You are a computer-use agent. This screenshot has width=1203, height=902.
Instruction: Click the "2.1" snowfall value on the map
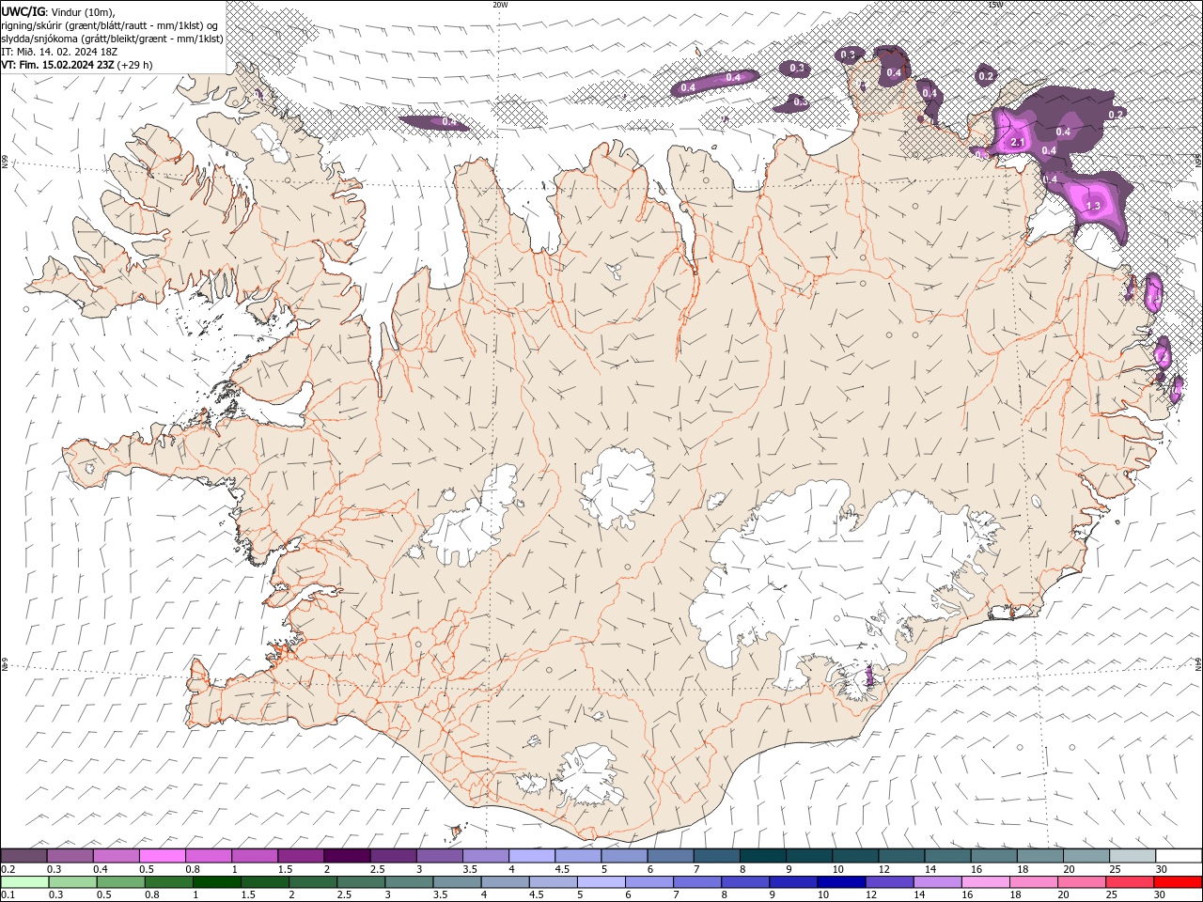click(1017, 143)
